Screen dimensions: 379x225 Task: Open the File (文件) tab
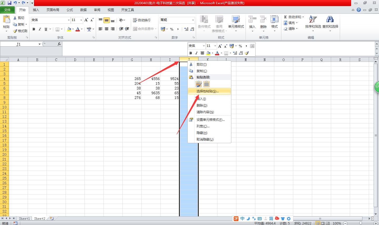tap(7, 10)
